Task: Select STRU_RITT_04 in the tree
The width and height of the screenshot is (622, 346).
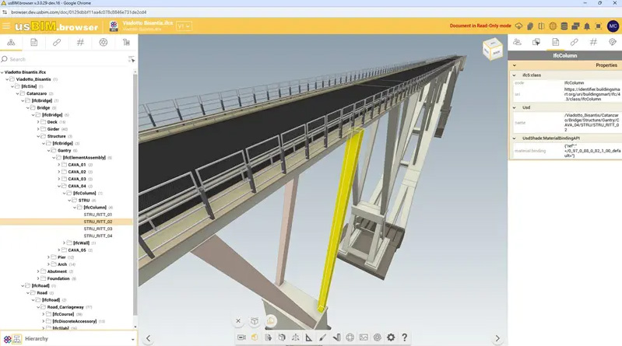Action: point(98,236)
